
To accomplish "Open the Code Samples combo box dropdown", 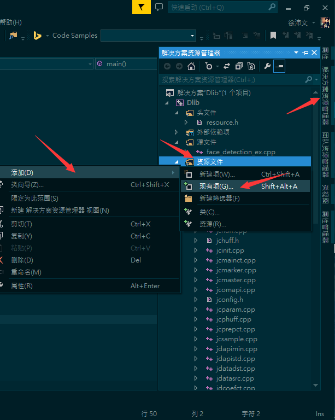I will [x=192, y=36].
